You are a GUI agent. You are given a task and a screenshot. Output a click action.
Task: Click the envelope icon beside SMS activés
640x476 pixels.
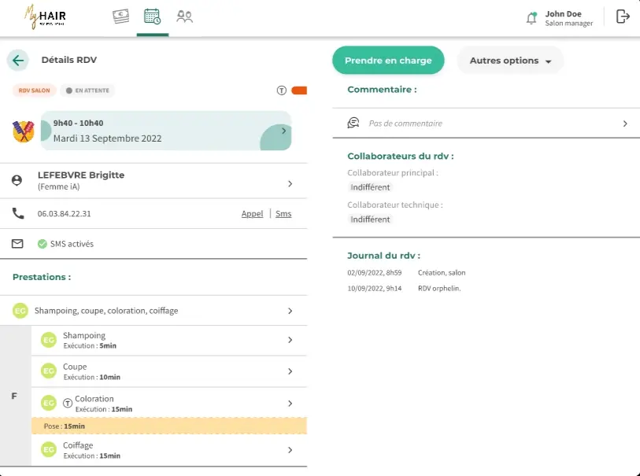click(17, 244)
